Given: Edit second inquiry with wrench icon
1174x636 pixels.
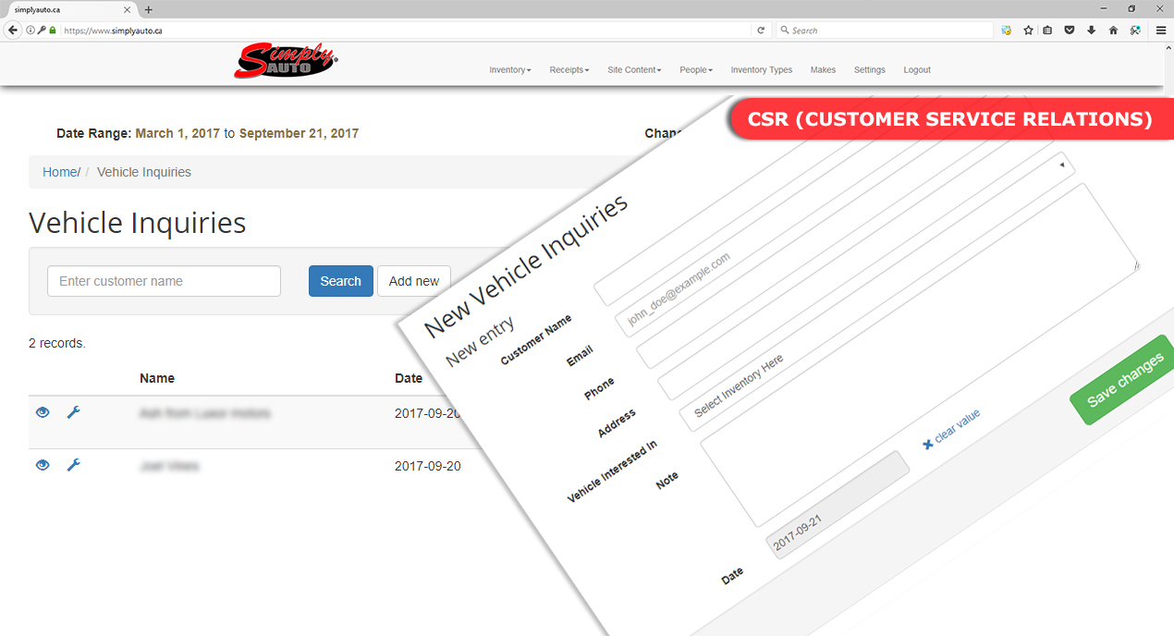Looking at the screenshot, I should (74, 465).
